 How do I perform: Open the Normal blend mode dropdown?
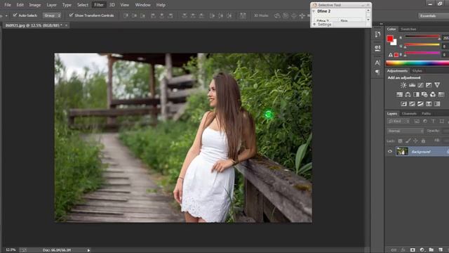406,131
